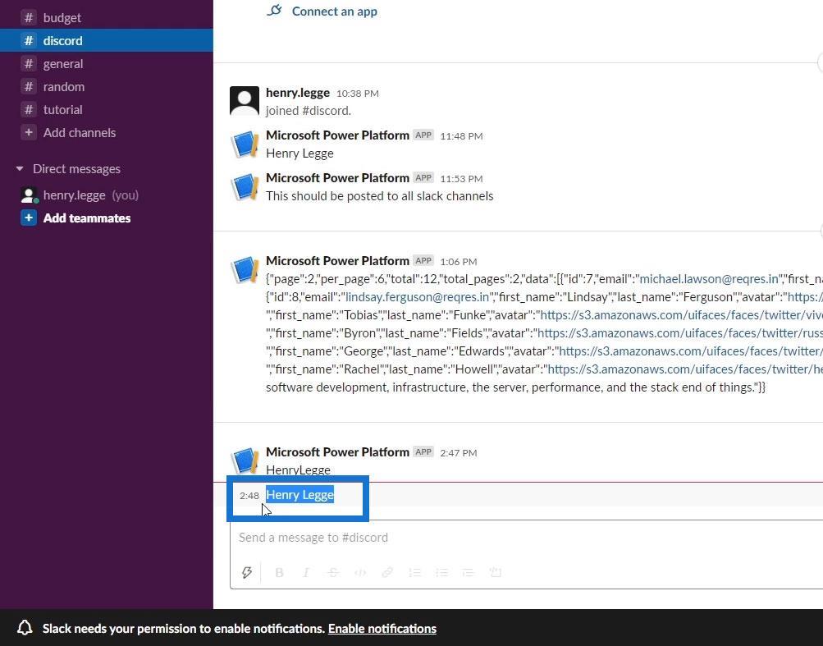Open the avatar URL in George Edwards row

coord(691,350)
